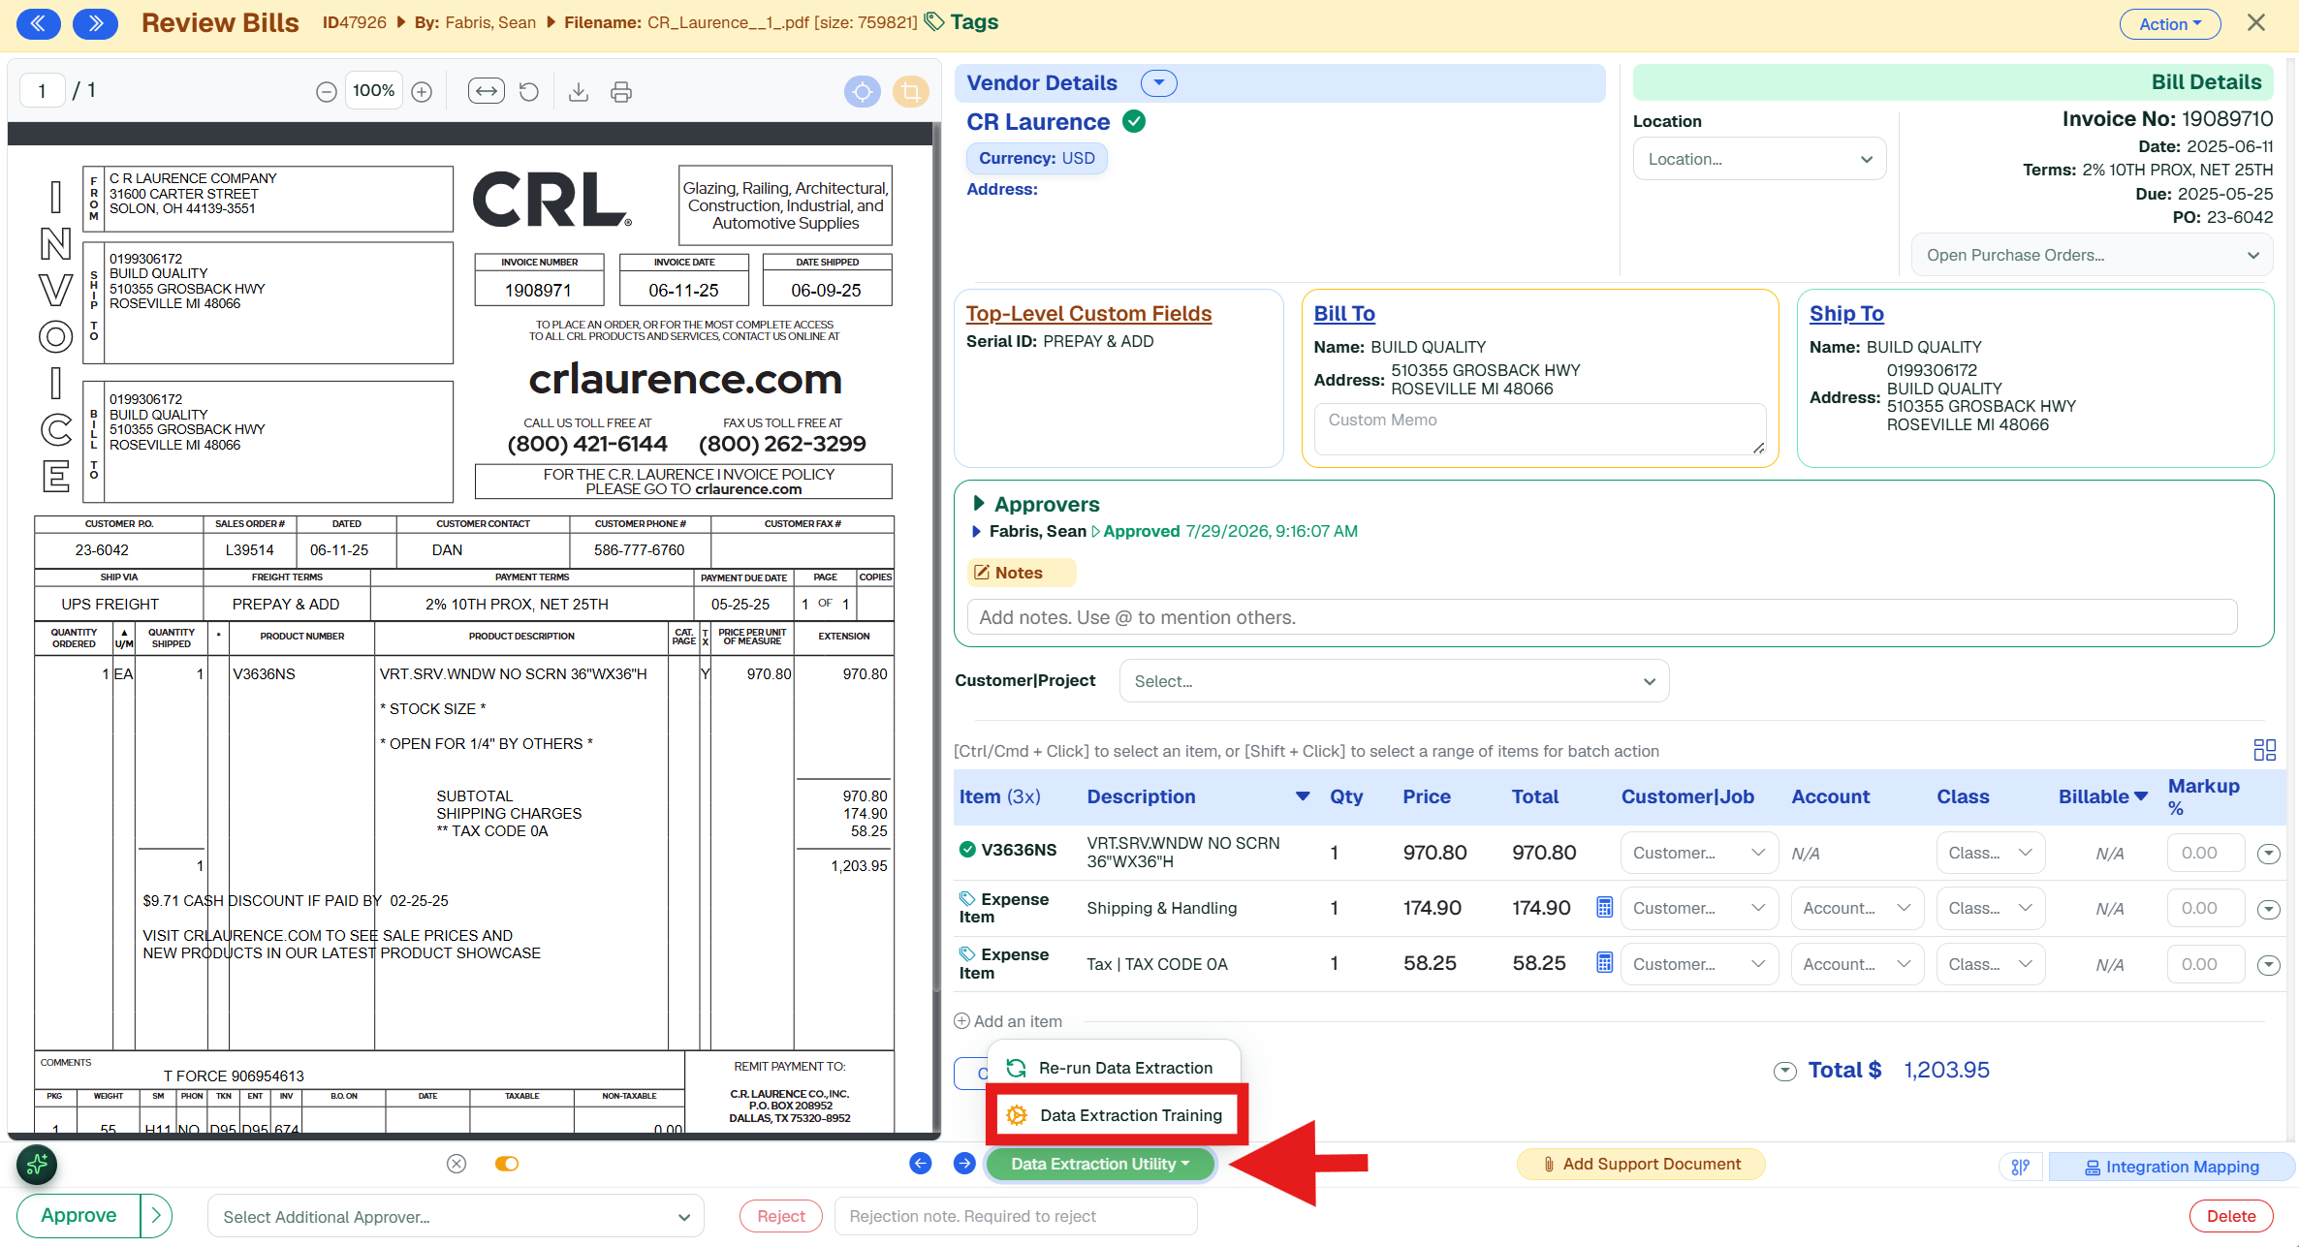Rotate the PDF document
Image resolution: width=2299 pixels, height=1247 pixels.
529,92
